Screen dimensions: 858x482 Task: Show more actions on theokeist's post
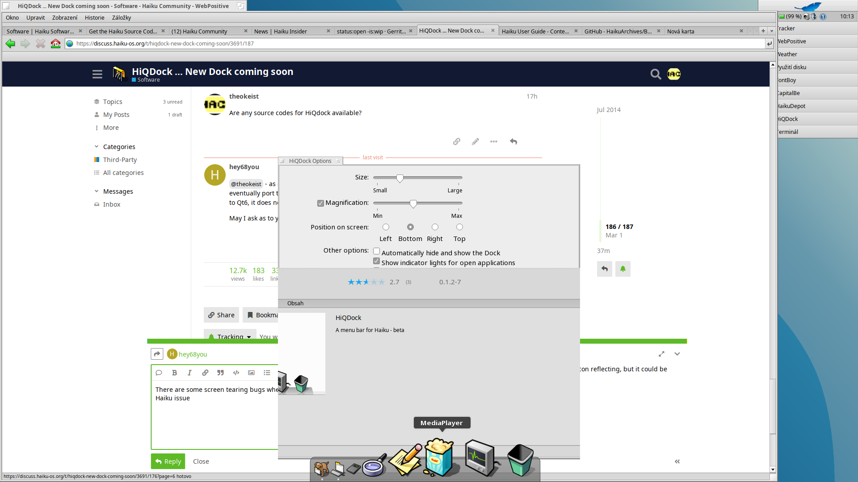494,141
